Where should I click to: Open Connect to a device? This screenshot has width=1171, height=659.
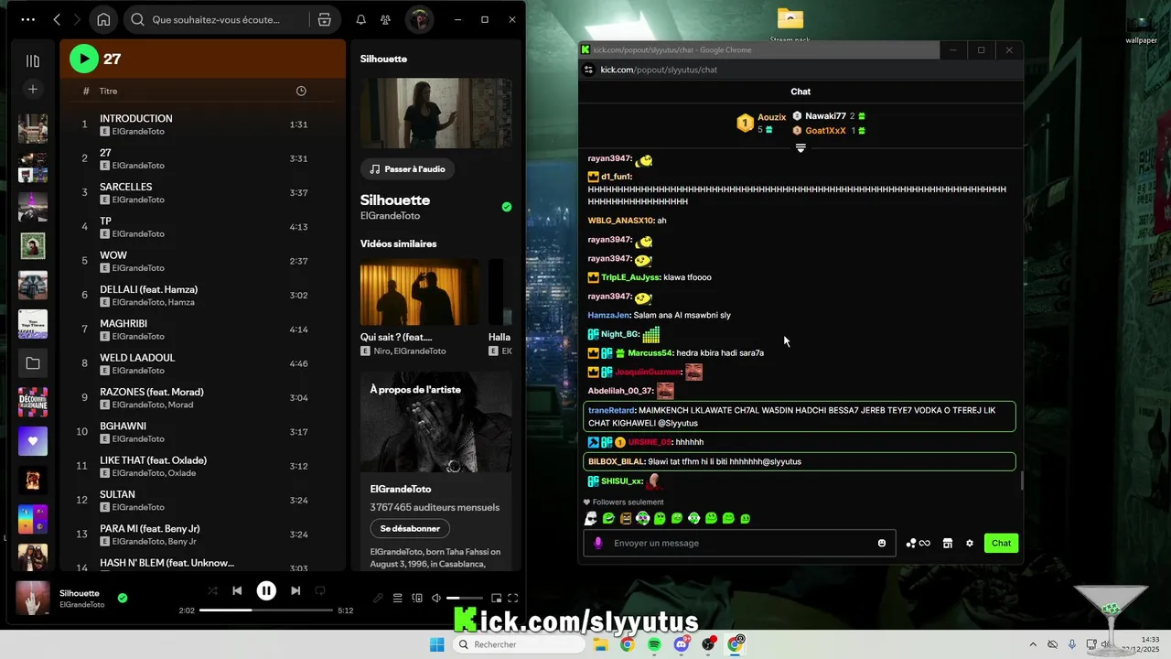[417, 599]
